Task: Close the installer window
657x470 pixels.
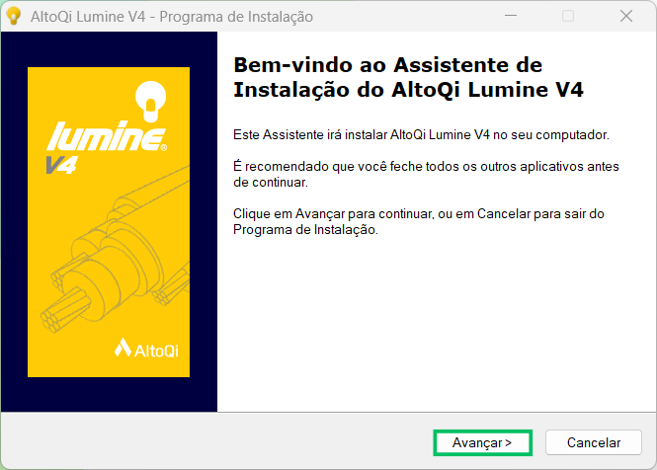Action: 626,16
